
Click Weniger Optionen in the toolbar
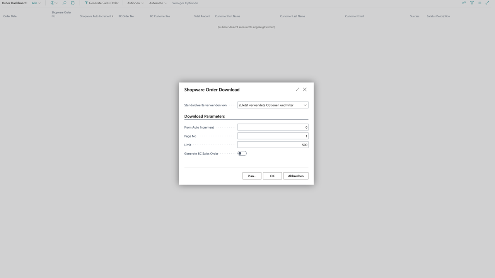tap(185, 3)
